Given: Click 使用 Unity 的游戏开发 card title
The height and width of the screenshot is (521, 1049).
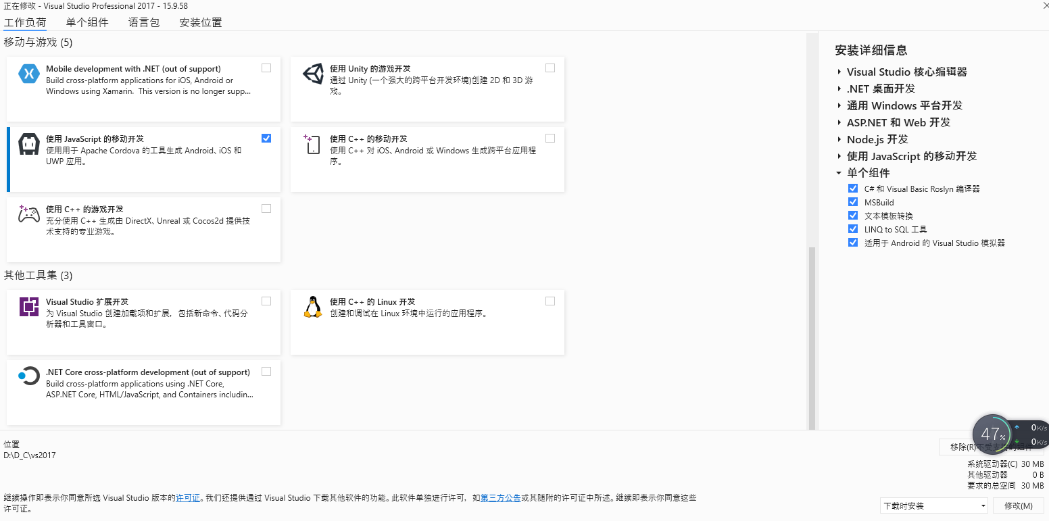Looking at the screenshot, I should point(370,69).
